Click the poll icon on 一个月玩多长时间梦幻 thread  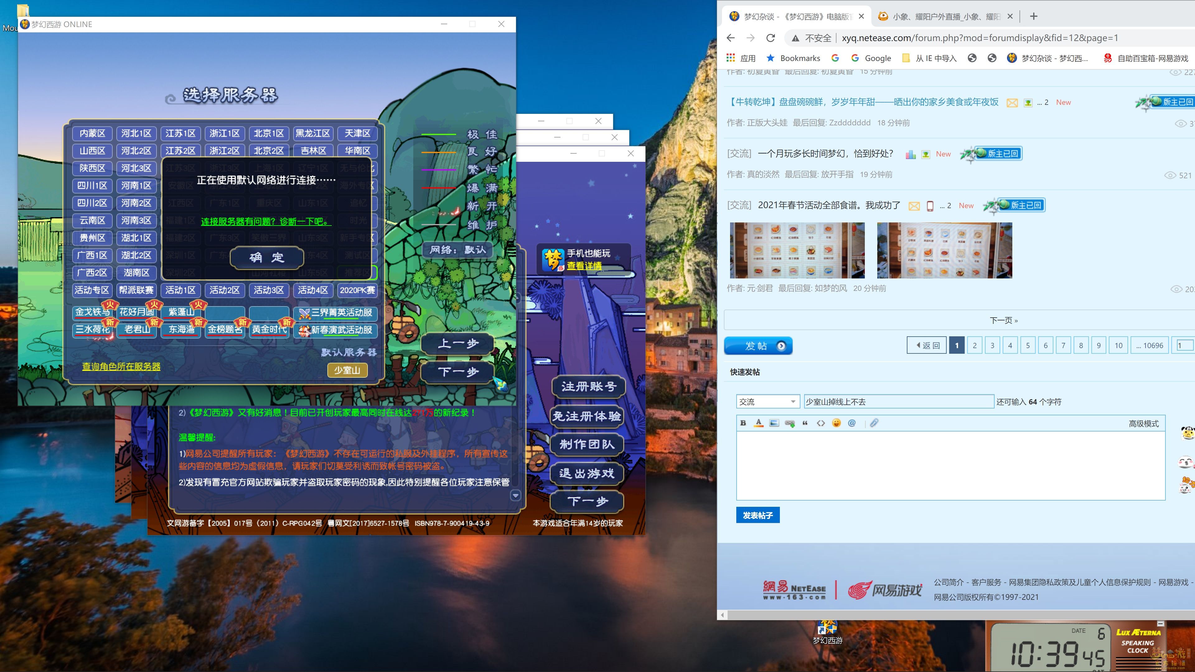point(911,154)
